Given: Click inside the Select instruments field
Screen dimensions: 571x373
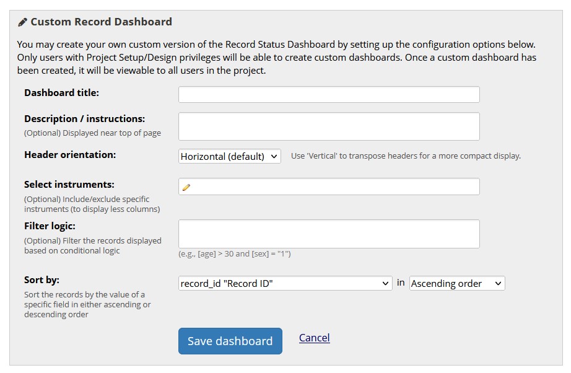Looking at the screenshot, I should 334,187.
